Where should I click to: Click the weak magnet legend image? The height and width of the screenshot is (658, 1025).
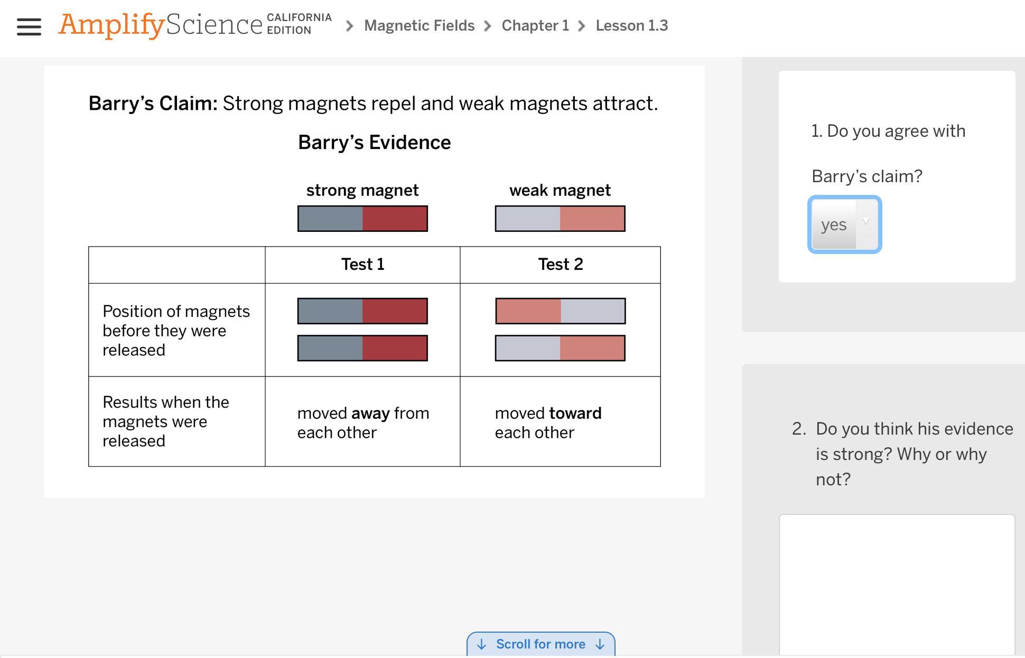pyautogui.click(x=560, y=219)
